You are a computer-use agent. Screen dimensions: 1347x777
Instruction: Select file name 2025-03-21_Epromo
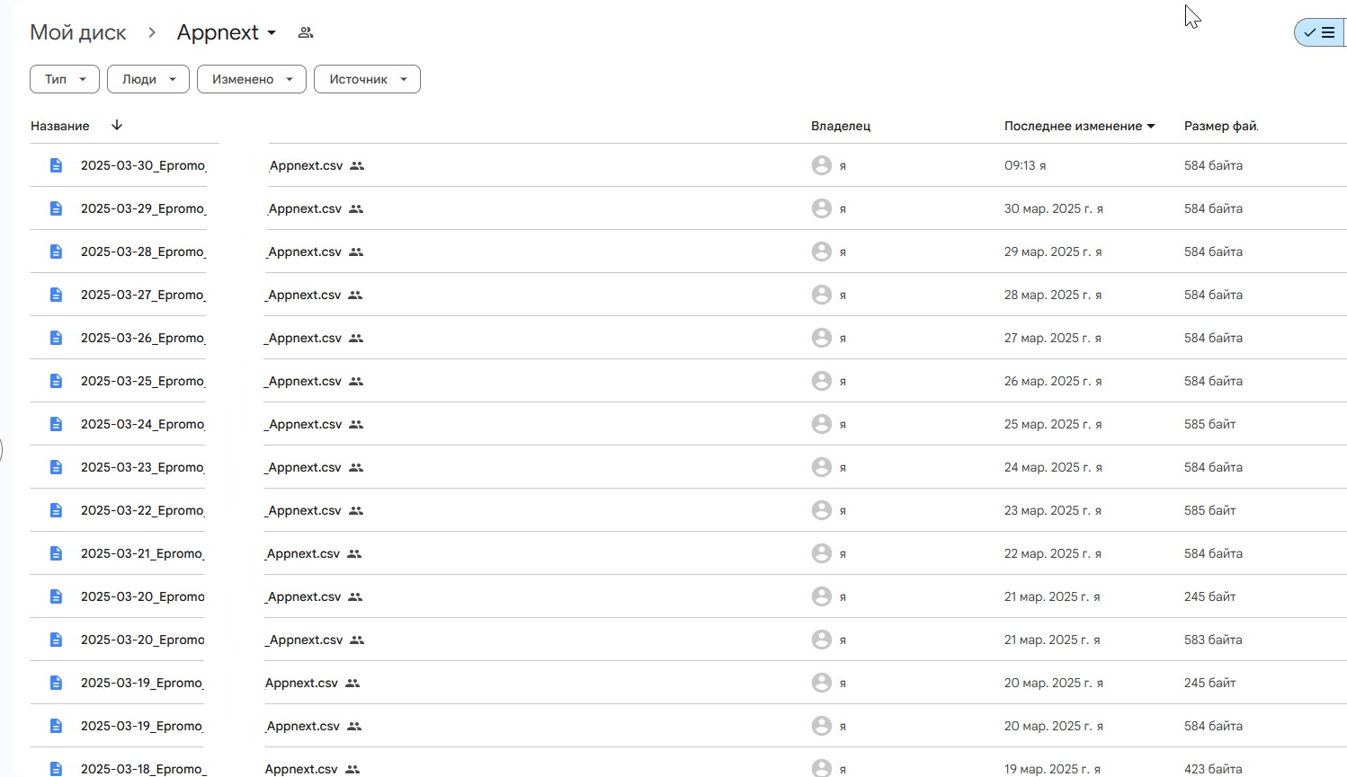(x=142, y=553)
